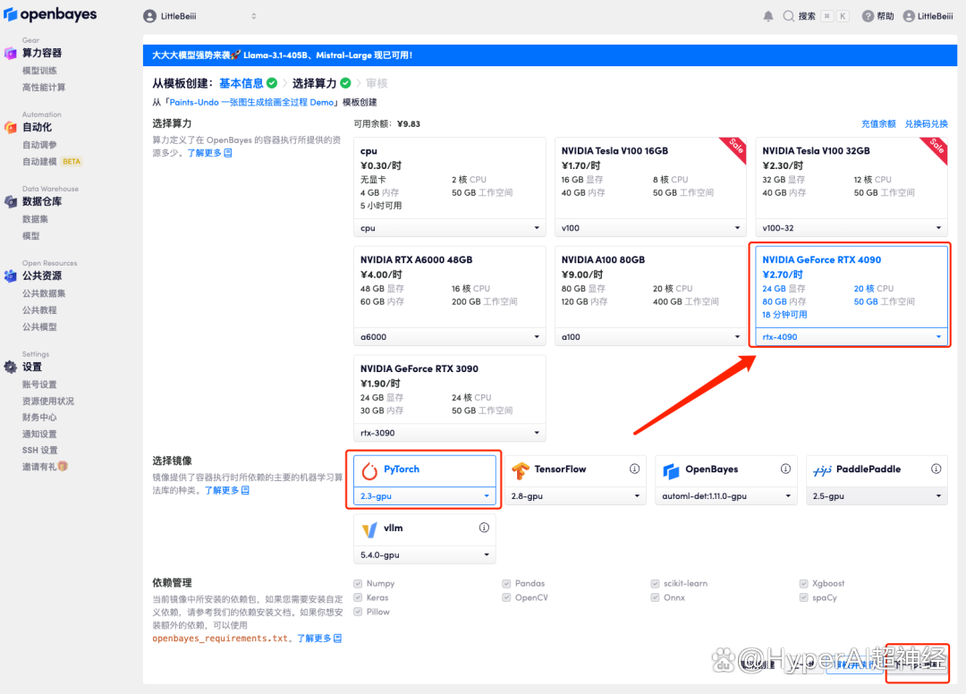Click the 充值余额 link
Image resolution: width=966 pixels, height=694 pixels.
pos(878,123)
